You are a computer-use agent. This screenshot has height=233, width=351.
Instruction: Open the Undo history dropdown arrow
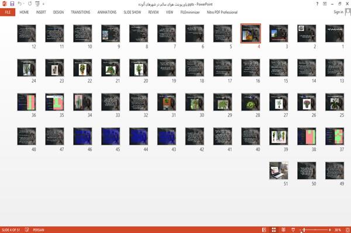click(x=23, y=4)
